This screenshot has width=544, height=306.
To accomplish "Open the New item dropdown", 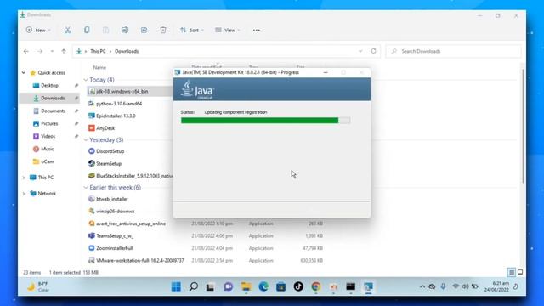I will tap(38, 31).
